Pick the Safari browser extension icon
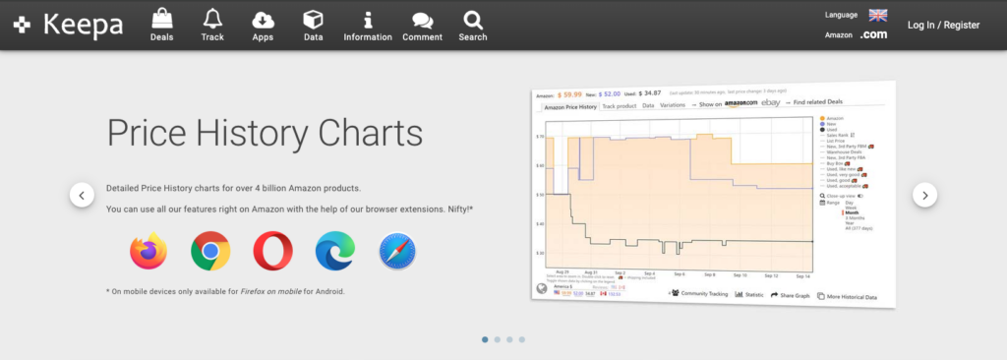The height and width of the screenshot is (360, 1007). click(x=397, y=251)
